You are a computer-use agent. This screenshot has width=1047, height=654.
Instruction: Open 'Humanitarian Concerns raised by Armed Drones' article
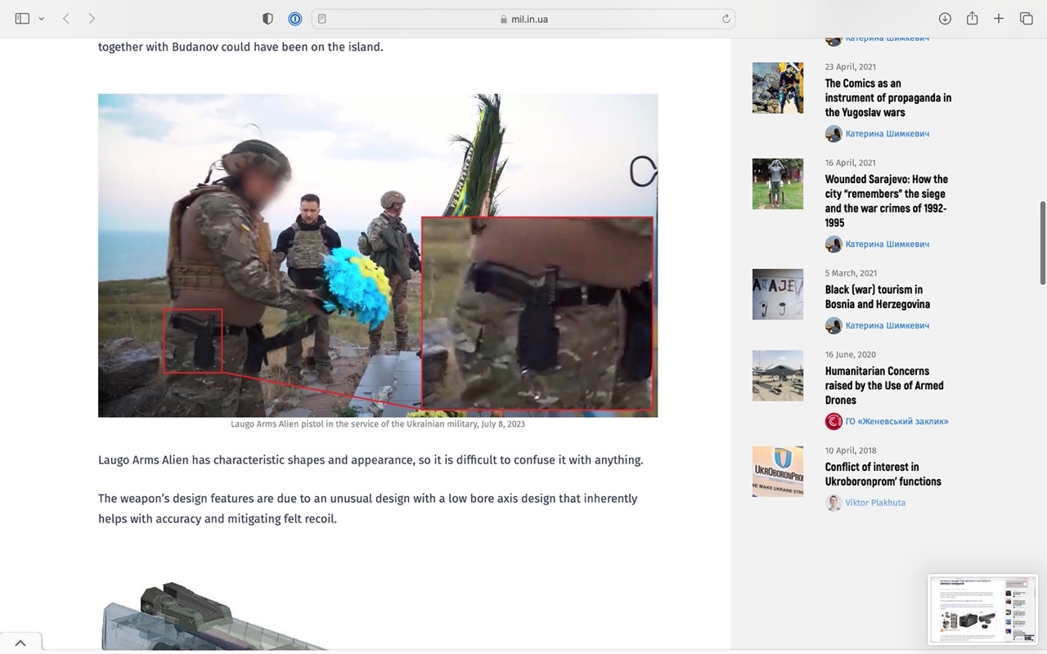(883, 385)
